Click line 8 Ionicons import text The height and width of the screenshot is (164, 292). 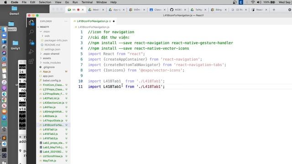136,70
